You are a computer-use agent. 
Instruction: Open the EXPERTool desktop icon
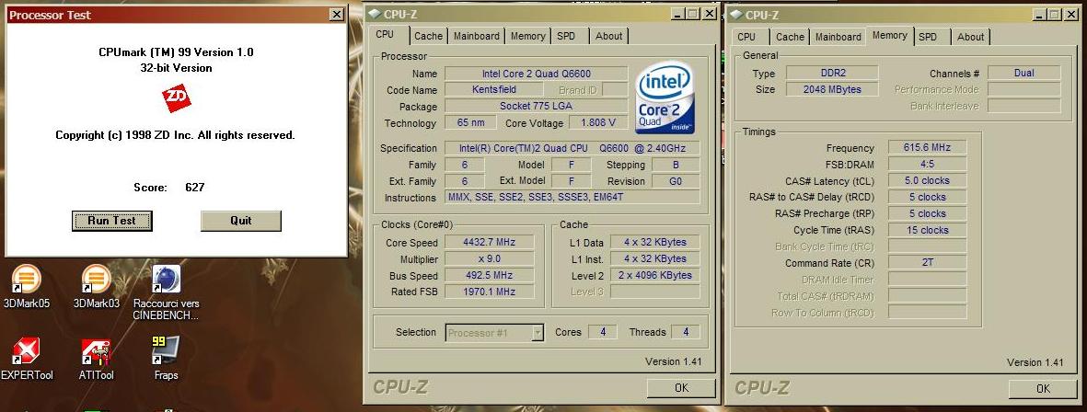(x=27, y=359)
